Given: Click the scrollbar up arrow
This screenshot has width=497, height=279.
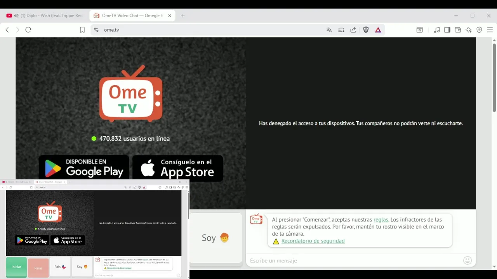Looking at the screenshot, I should pos(494,40).
